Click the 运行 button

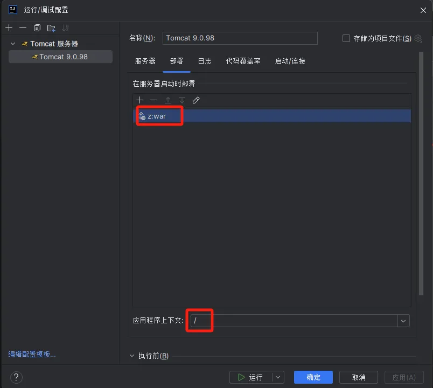250,377
